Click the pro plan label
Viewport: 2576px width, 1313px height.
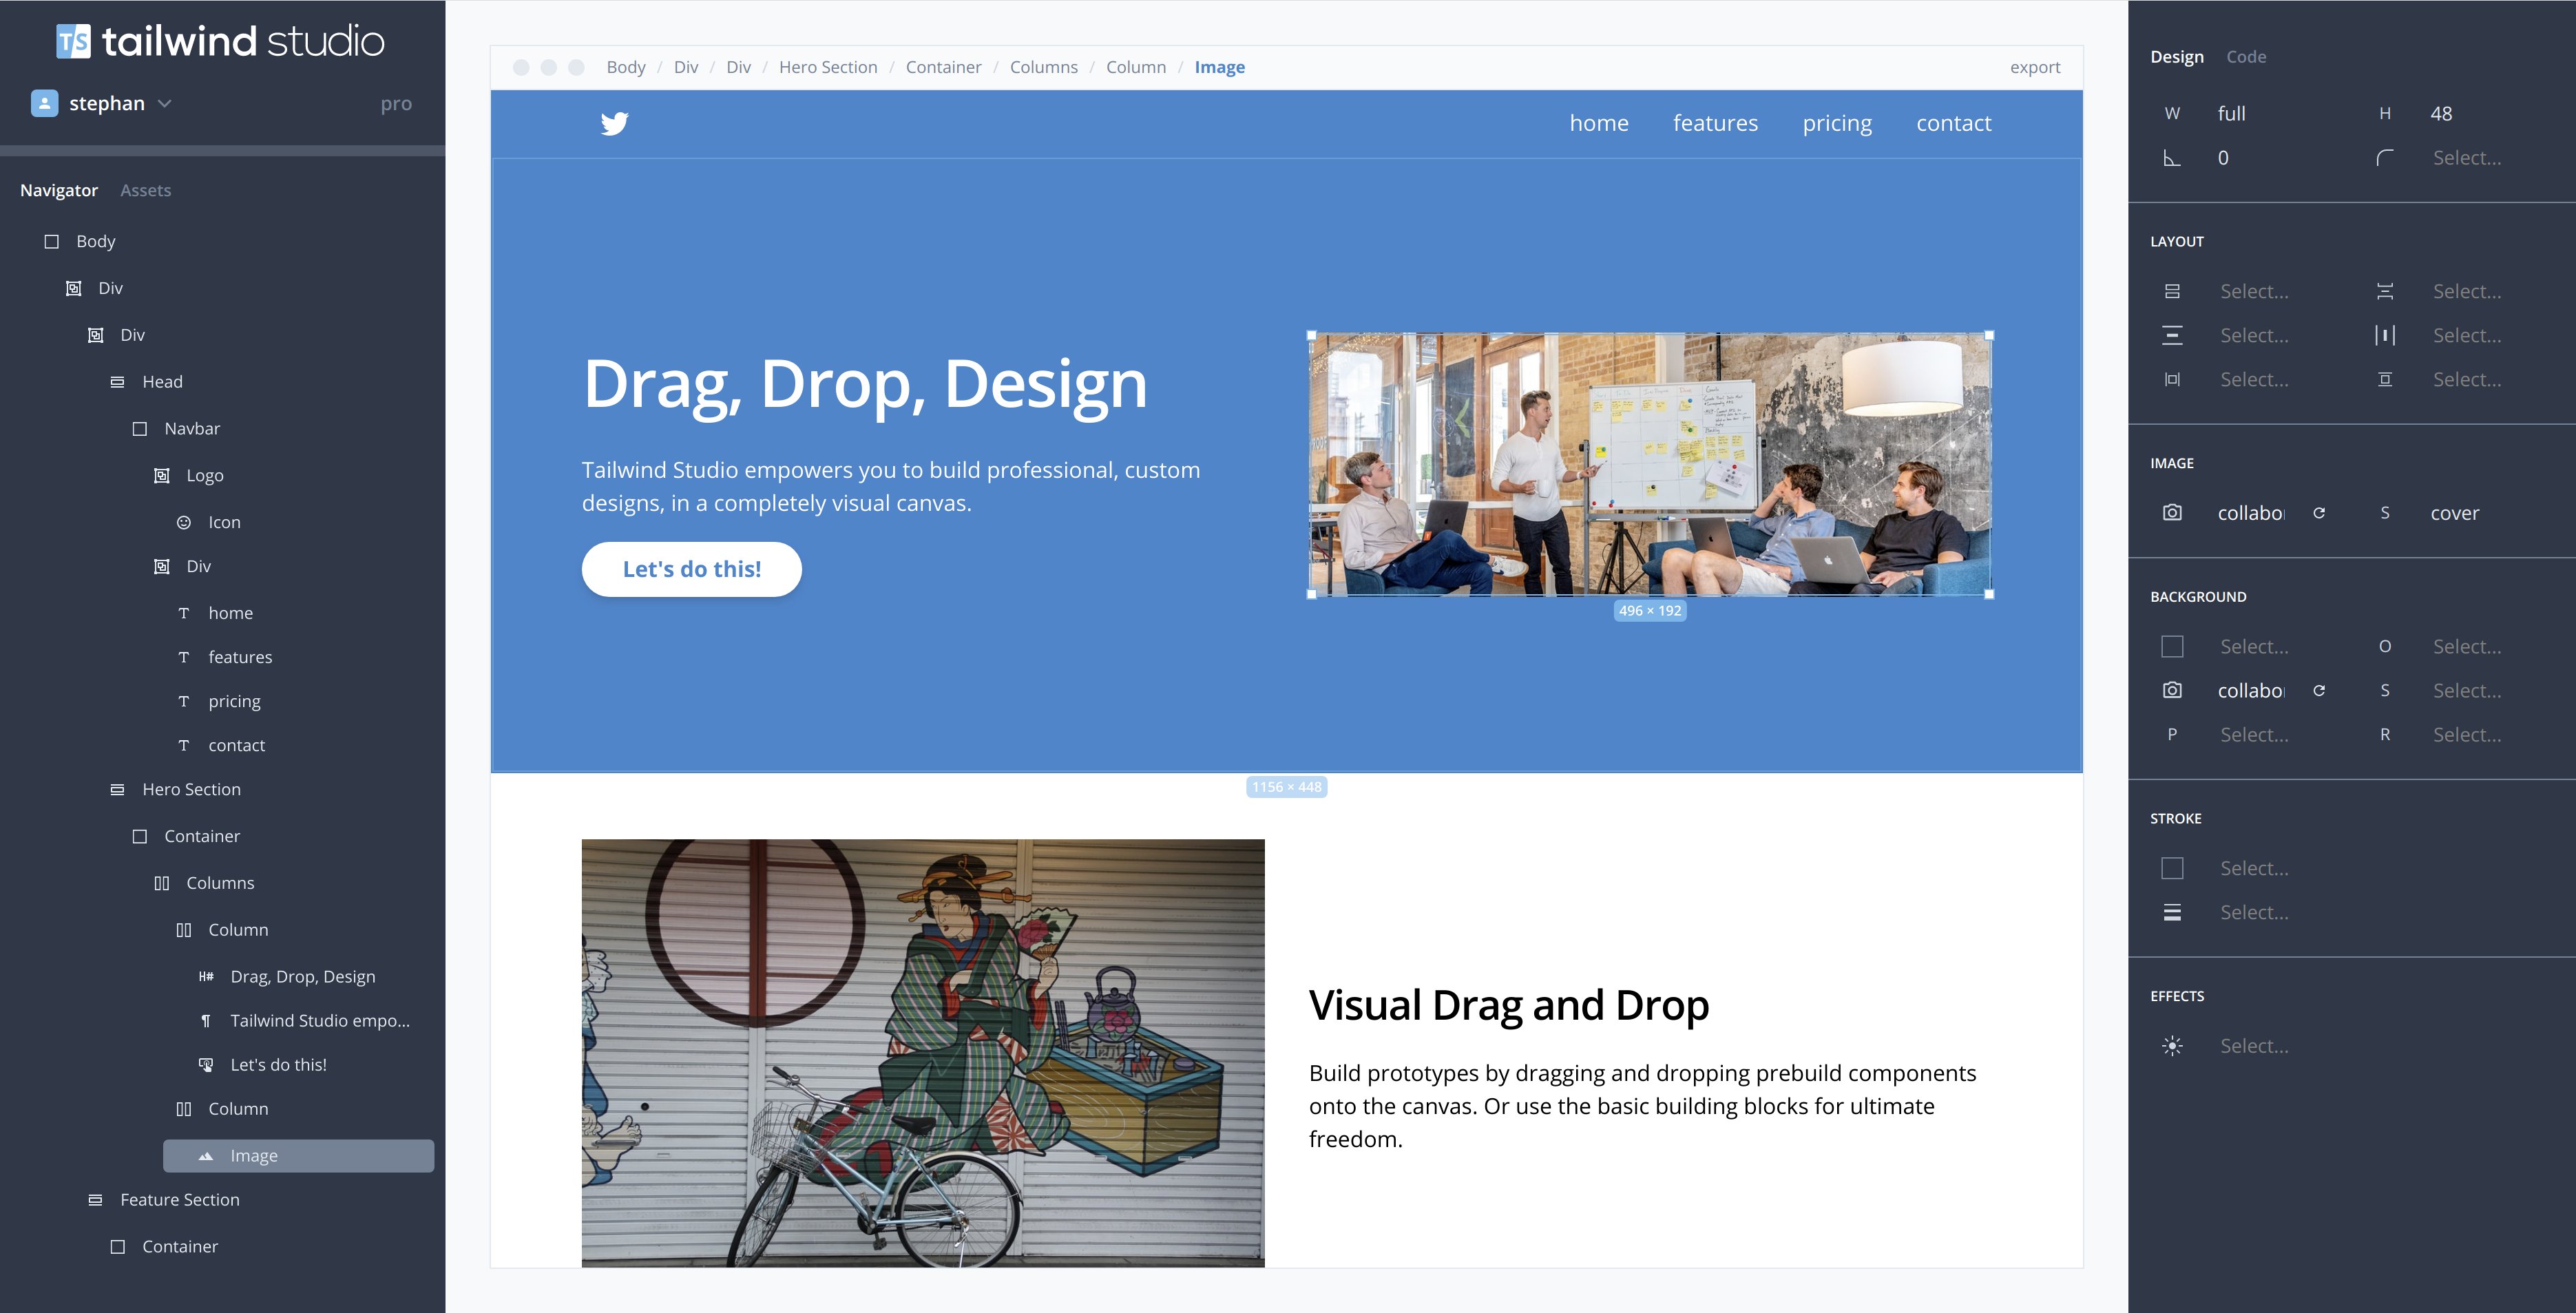click(396, 103)
